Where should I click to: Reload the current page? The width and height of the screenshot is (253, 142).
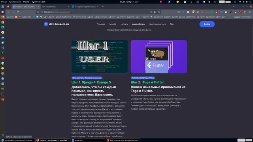pyautogui.click(x=18, y=12)
